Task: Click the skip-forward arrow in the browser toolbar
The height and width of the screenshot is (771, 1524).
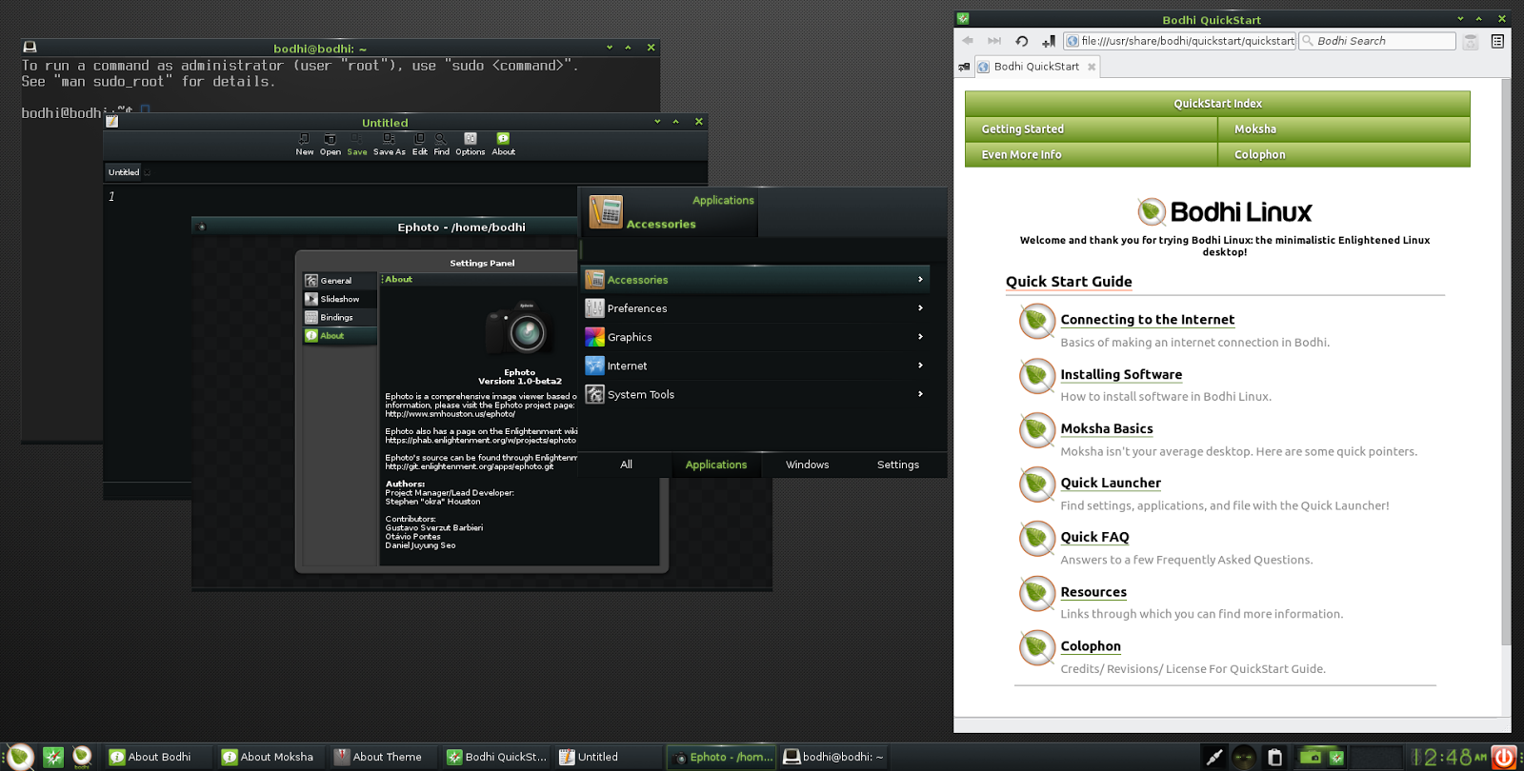Action: point(994,41)
